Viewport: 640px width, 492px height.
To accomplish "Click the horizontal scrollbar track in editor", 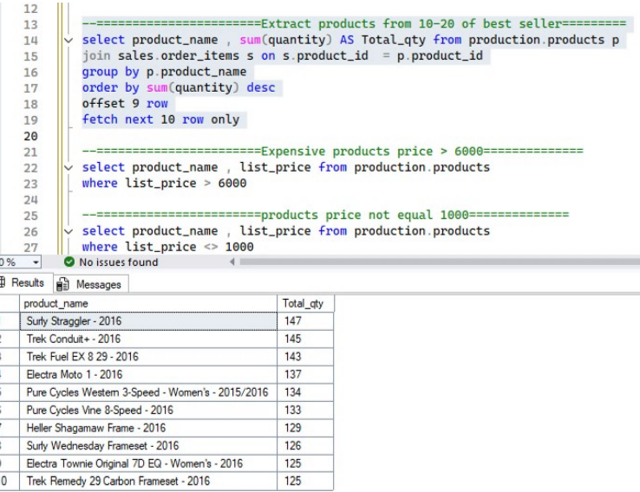I will pos(434,262).
